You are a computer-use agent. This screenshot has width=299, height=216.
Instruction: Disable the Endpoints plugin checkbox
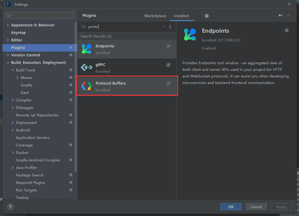coord(168,46)
